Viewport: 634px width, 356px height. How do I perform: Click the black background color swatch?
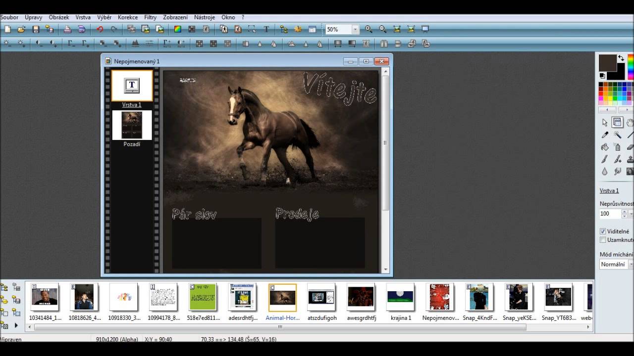[621, 73]
